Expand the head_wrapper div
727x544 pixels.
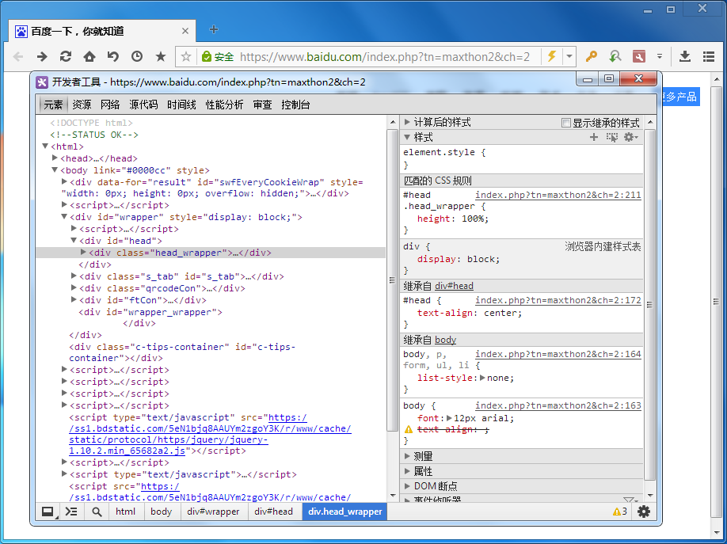click(83, 253)
